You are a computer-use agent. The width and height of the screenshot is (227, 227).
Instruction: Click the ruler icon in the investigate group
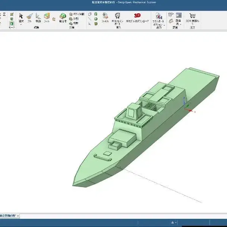pos(171,21)
